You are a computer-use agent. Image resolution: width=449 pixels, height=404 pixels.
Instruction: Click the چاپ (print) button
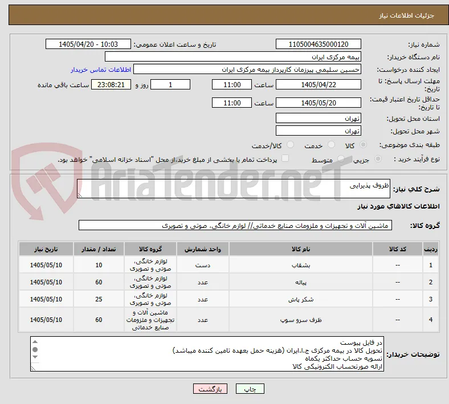[250, 389]
